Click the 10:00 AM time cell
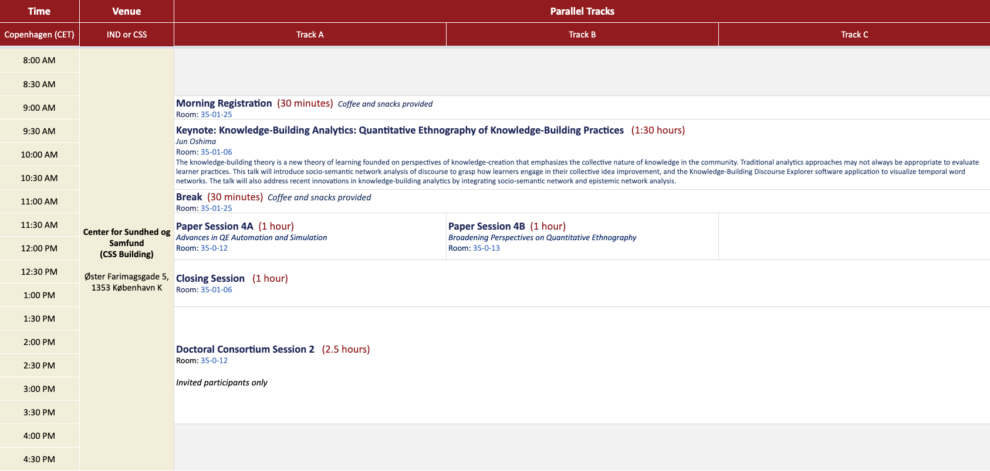This screenshot has width=990, height=471. (39, 155)
